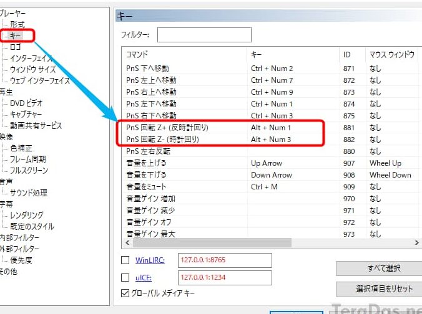Select ウェブ インターフェイス tree item
The image size is (422, 314).
(x=40, y=81)
